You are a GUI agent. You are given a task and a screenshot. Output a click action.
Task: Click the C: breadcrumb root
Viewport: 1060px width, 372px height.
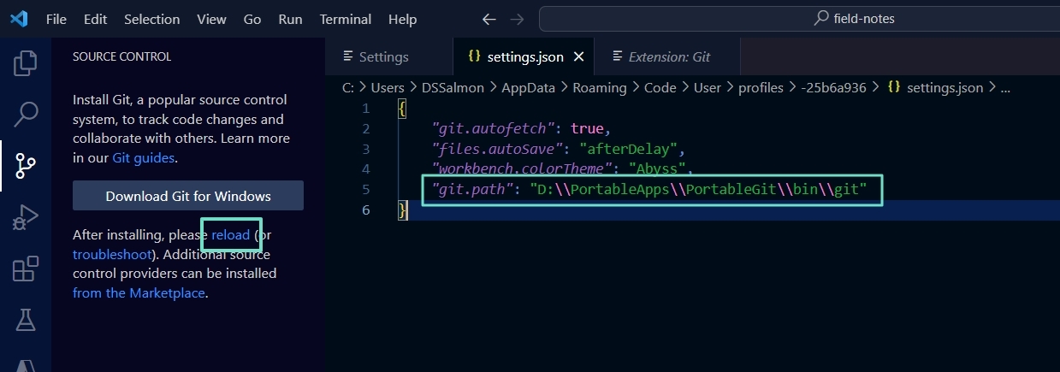coord(348,87)
